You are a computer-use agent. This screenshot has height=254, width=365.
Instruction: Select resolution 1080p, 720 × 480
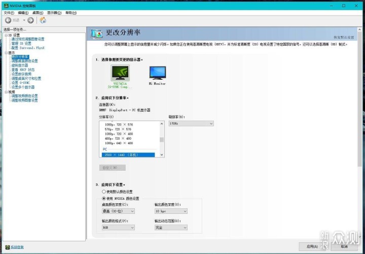[x=119, y=134]
